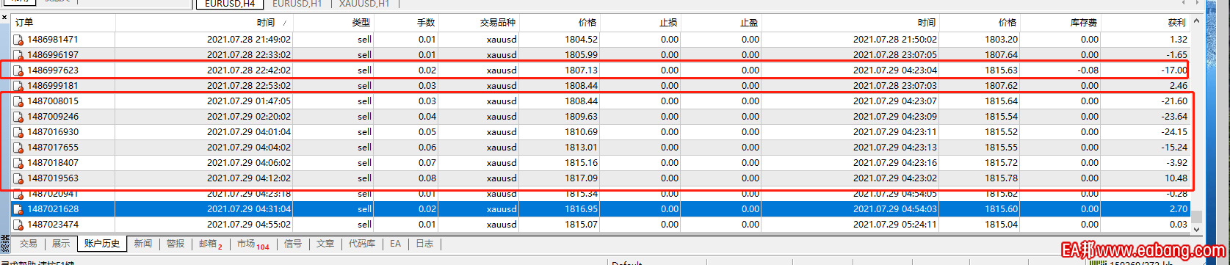The image size is (1230, 265).
Task: Open the 文章 tab
Action: point(325,244)
